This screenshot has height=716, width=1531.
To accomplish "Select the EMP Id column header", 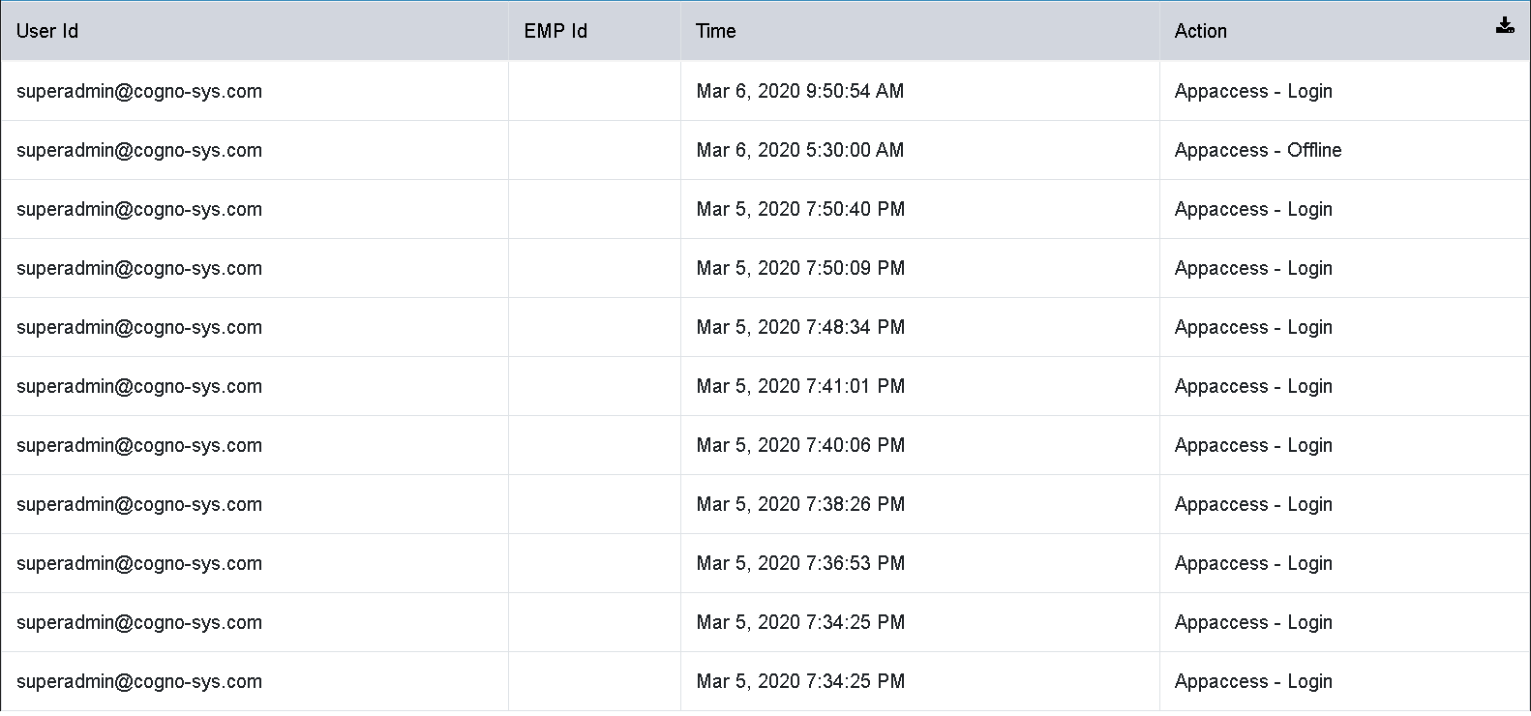I will click(555, 31).
